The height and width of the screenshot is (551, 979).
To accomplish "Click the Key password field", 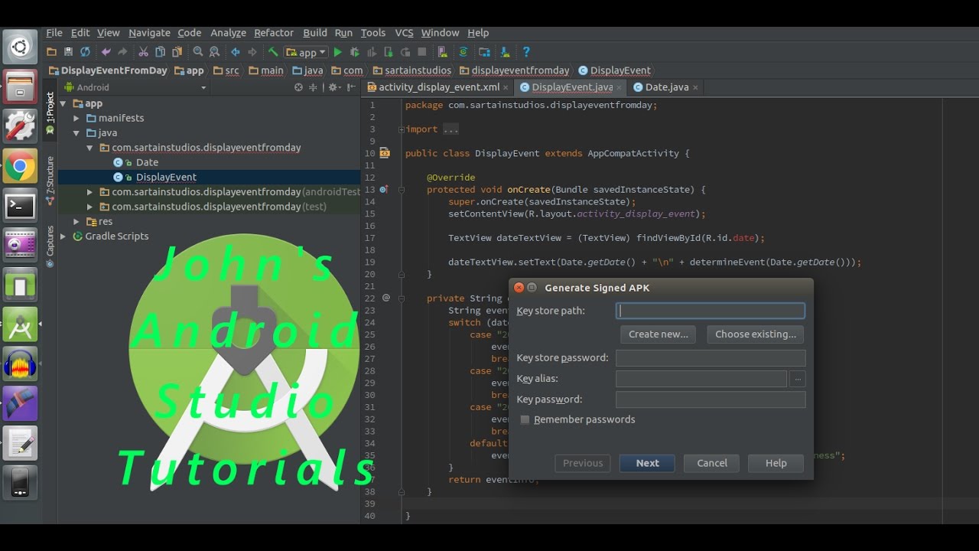I will pyautogui.click(x=711, y=399).
